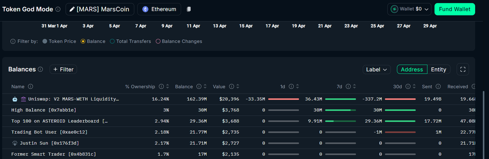Open the Uniswap V2 MARS-WETH Liquidity row
This screenshot has width=489, height=159.
tap(74, 99)
